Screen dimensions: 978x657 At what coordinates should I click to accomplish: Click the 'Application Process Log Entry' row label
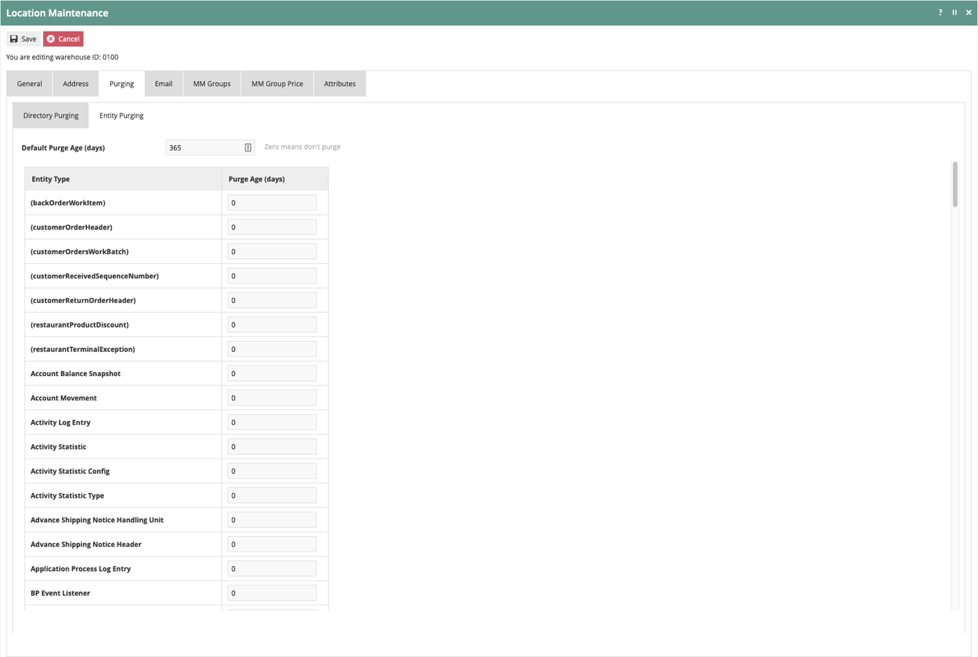point(81,569)
